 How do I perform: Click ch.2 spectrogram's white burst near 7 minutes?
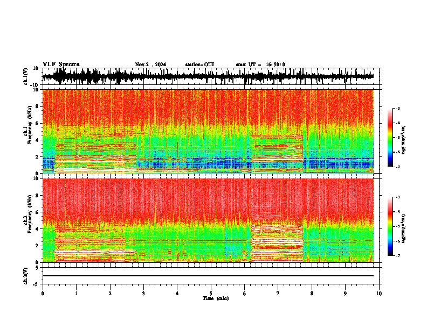pos(277,243)
